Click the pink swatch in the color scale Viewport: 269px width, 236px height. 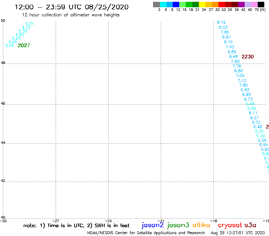[x=254, y=4]
